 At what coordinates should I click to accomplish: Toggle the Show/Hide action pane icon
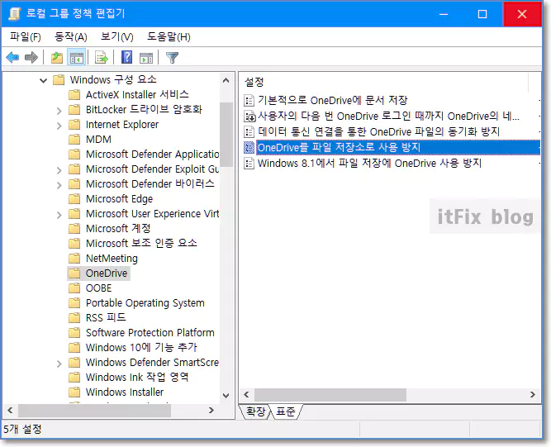[x=146, y=57]
